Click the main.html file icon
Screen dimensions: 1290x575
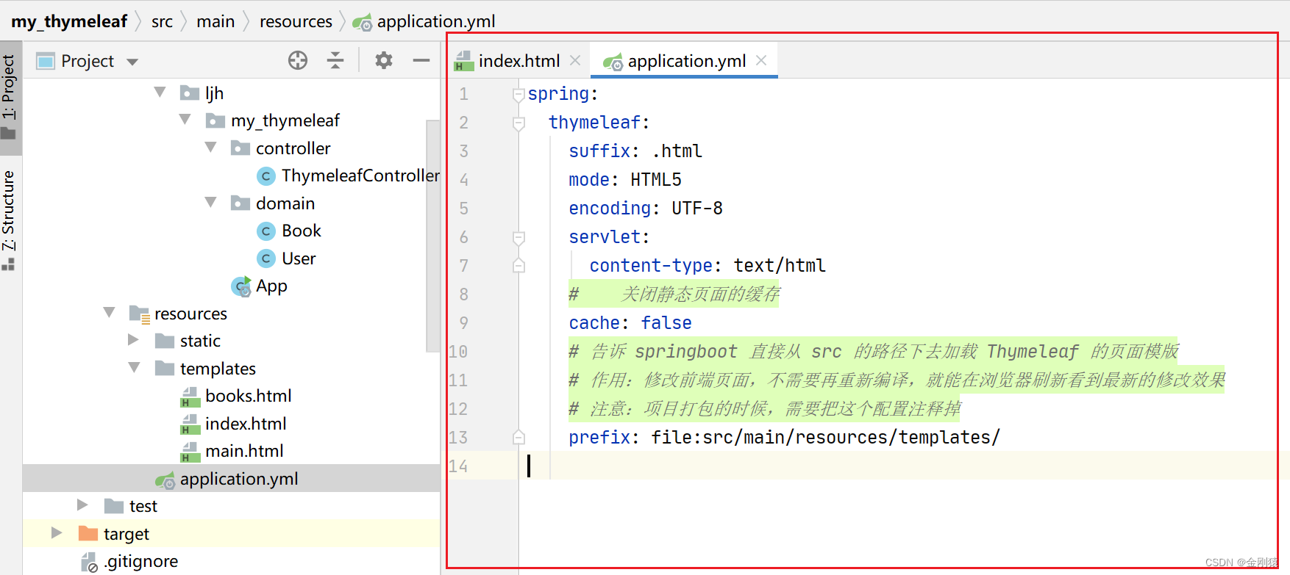[x=190, y=452]
